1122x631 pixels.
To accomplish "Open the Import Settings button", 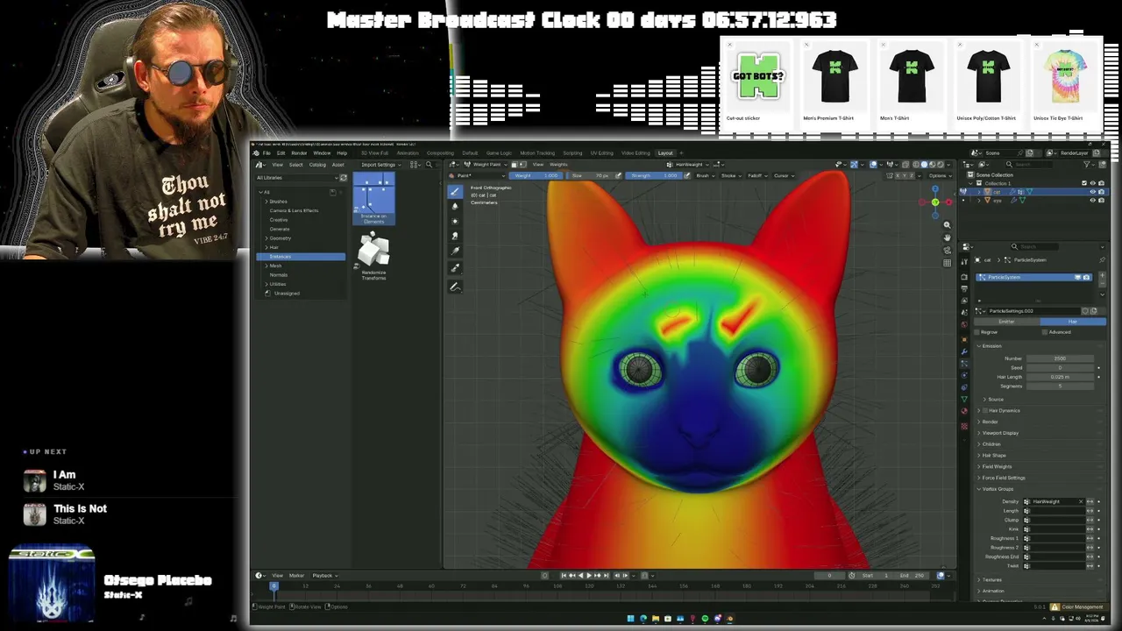I will 380,165.
